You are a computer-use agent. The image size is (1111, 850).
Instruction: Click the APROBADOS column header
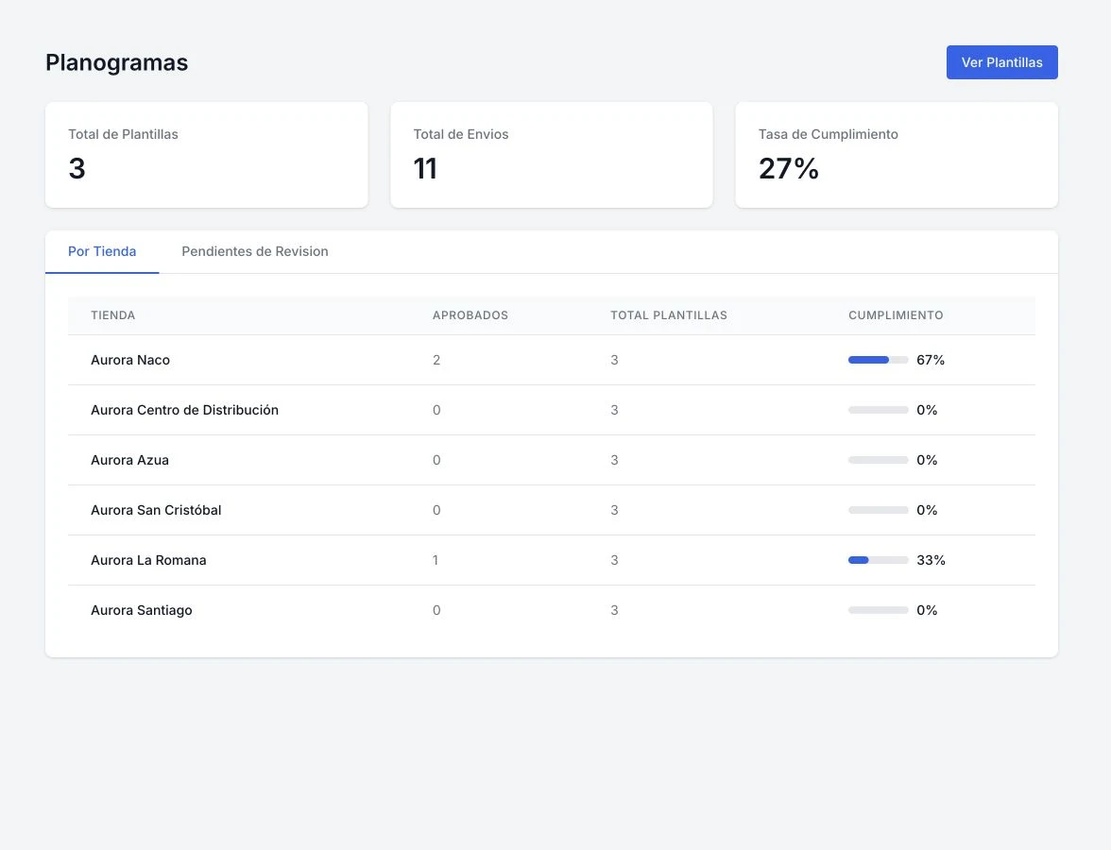470,315
